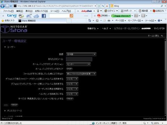This screenshot has width=167, height=125.
Task: Open the Stora ヘルプ dropdown in header
Action: 106,28
